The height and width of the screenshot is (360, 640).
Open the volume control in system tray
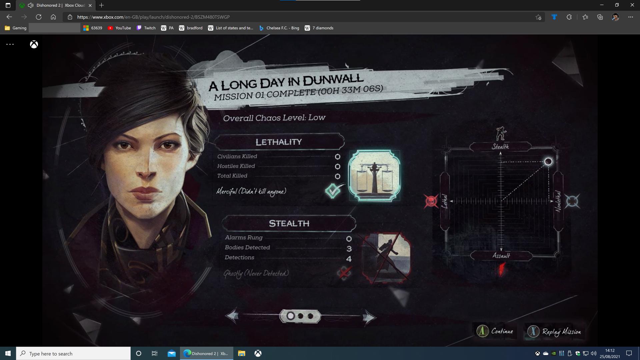[x=594, y=353]
